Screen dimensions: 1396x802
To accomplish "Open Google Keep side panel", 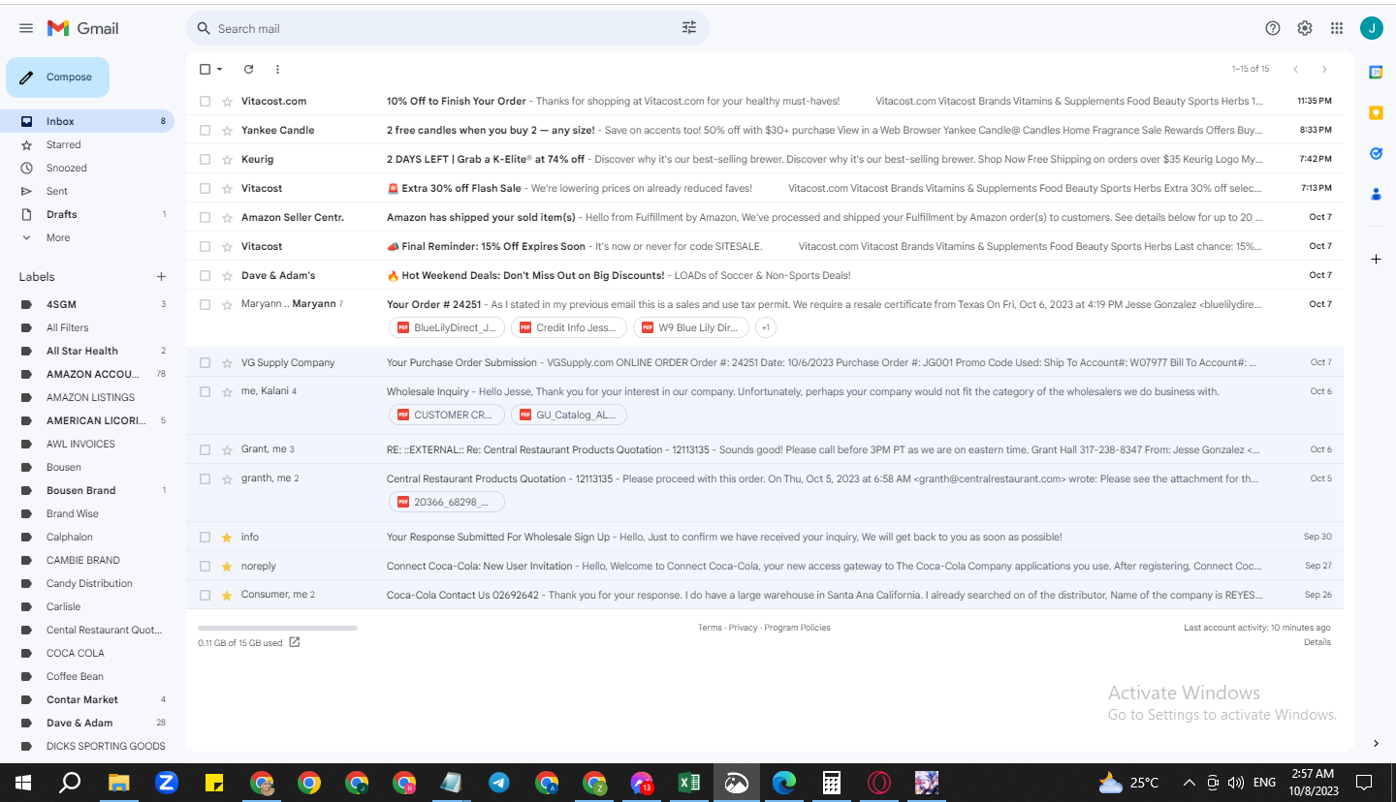I will (x=1376, y=112).
